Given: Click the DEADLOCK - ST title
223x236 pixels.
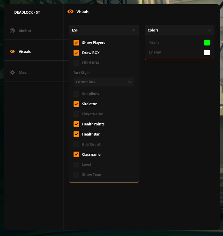Looking at the screenshot, I should [27, 12].
